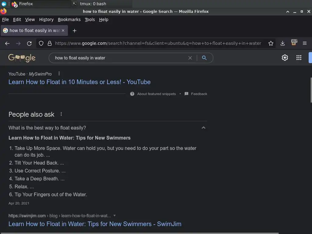Open the Bookmarks menu
Viewport: 312px width, 234px height.
[x=69, y=19]
